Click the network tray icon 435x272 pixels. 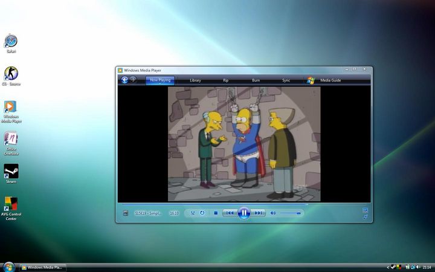point(413,267)
